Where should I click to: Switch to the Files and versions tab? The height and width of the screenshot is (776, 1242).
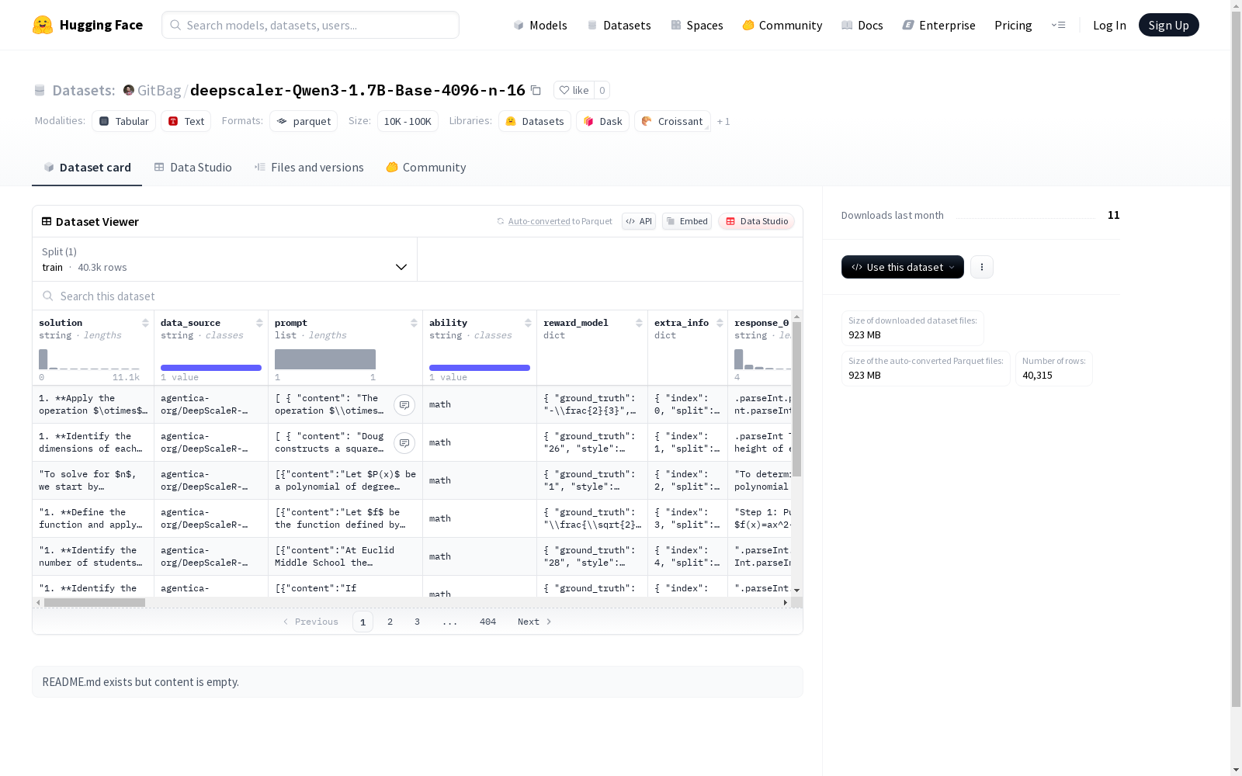309,168
